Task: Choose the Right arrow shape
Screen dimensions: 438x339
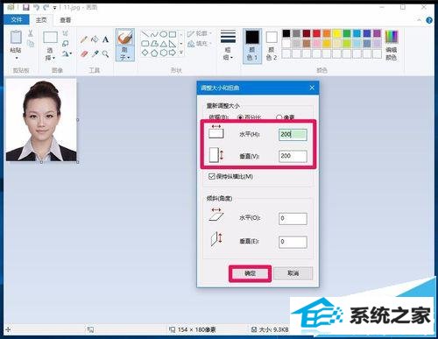Action: (x=173, y=53)
